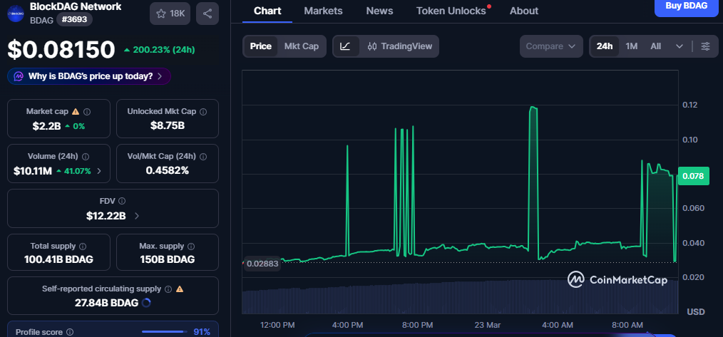723x337 pixels.
Task: Click the Buy BDAG button
Action: coord(687,6)
